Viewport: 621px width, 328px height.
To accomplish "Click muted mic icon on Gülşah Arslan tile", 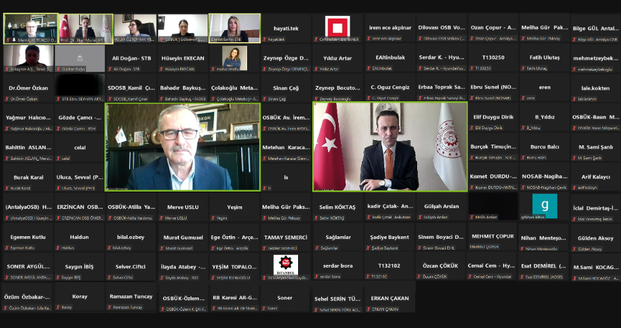I will 420,217.
